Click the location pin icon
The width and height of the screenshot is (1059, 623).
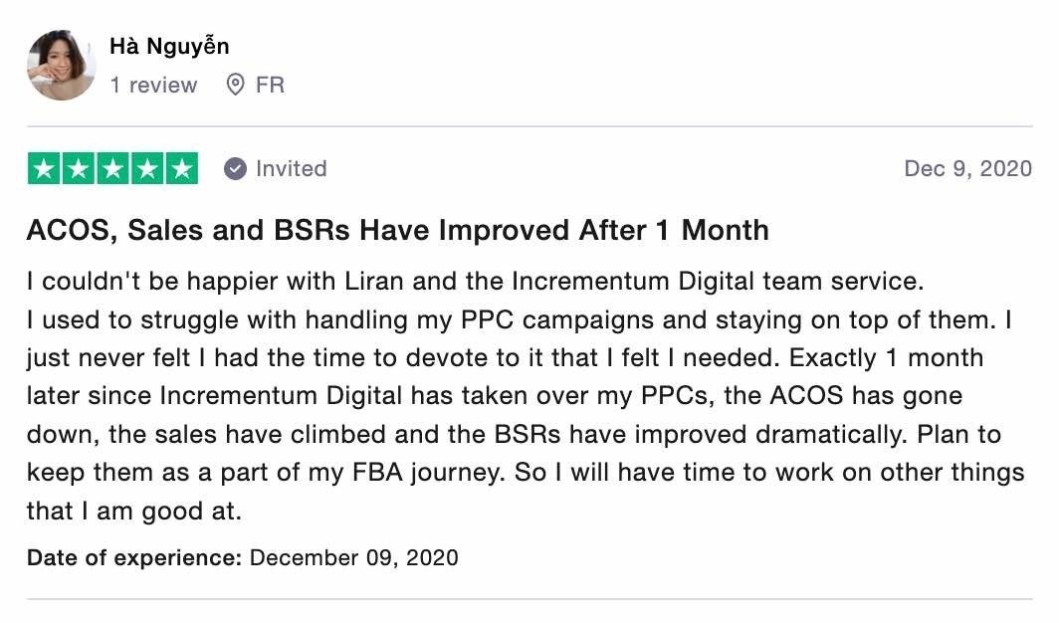[235, 85]
